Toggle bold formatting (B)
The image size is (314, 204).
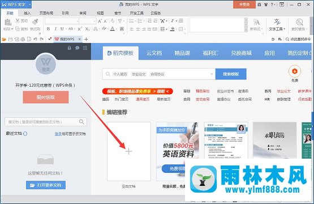click(48, 29)
